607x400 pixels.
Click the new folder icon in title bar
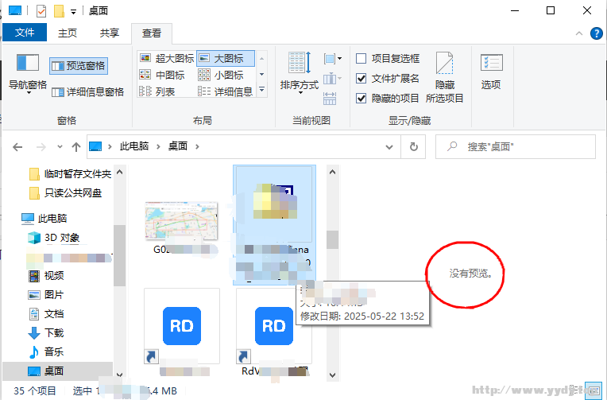59,11
